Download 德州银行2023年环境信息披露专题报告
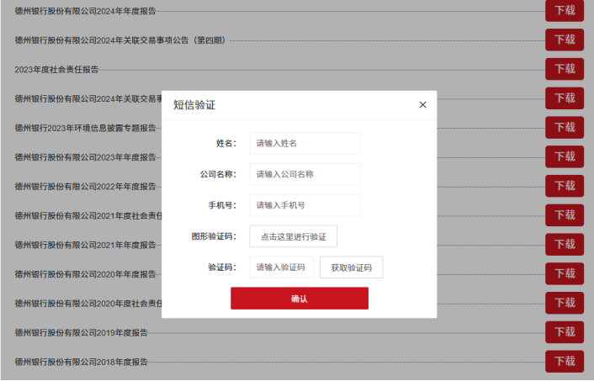Image resolution: width=594 pixels, height=381 pixels. point(565,127)
